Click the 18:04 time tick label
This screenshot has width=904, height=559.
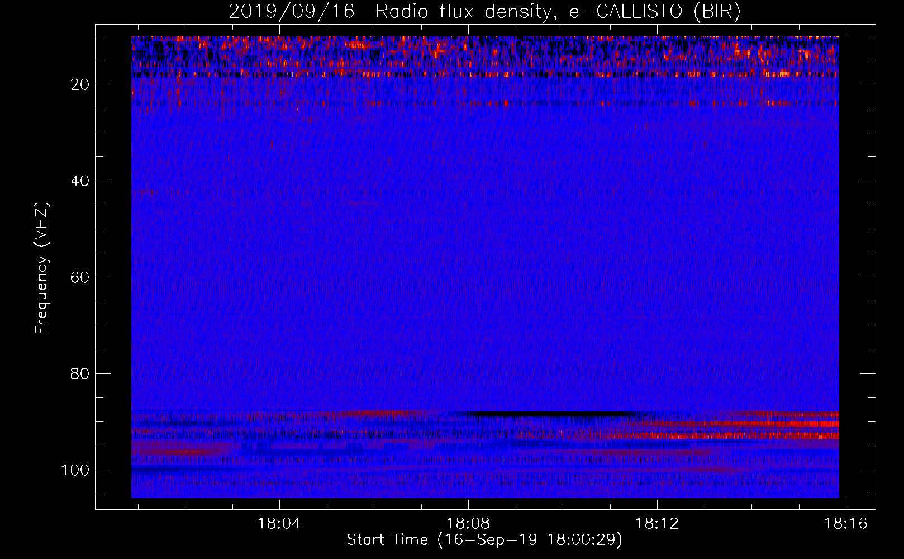pos(279,524)
